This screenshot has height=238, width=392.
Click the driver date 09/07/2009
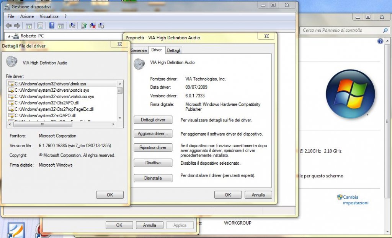coord(196,87)
